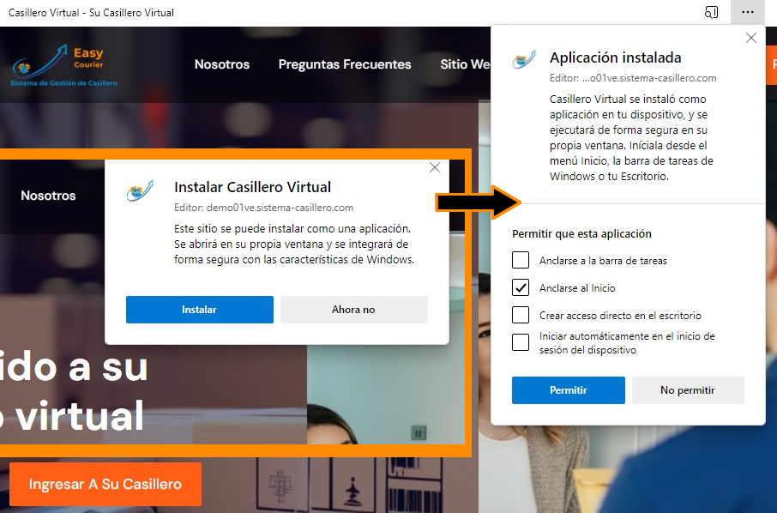The image size is (777, 513).
Task: Check Crear acceso directo en el escritorio
Action: pos(521,315)
